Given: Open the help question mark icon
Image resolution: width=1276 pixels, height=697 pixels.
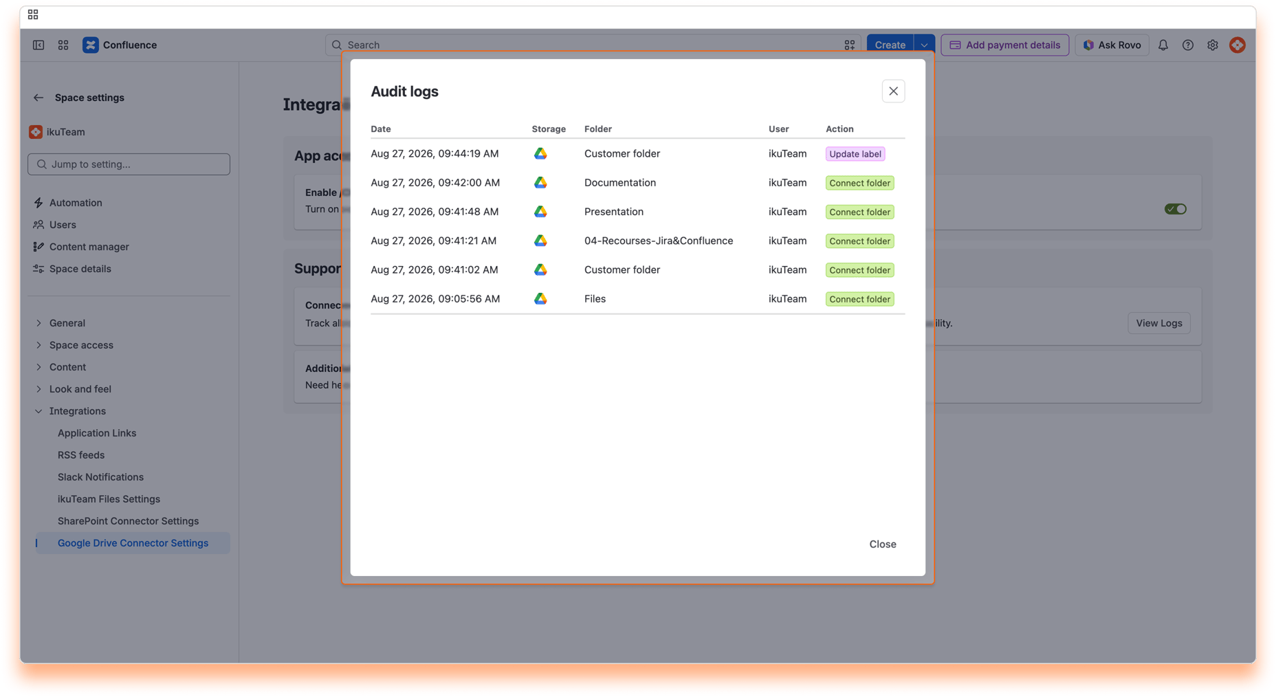Looking at the screenshot, I should 1187,45.
